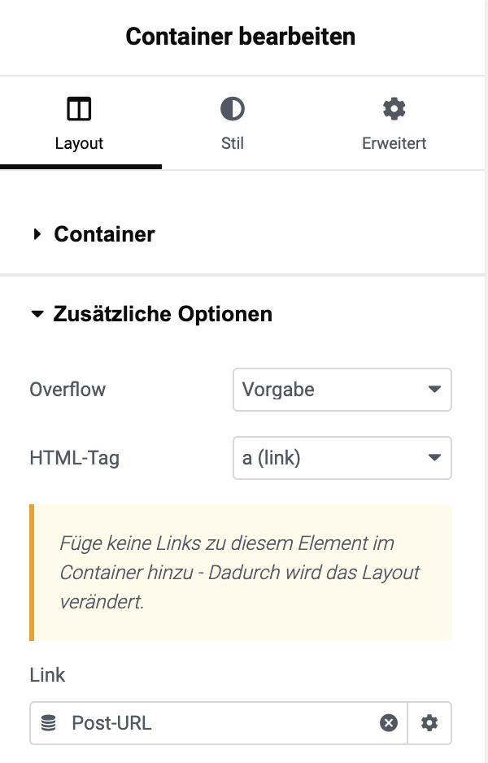Click the Erweitert gear icon
Image resolution: width=488 pixels, height=763 pixels.
tap(394, 108)
